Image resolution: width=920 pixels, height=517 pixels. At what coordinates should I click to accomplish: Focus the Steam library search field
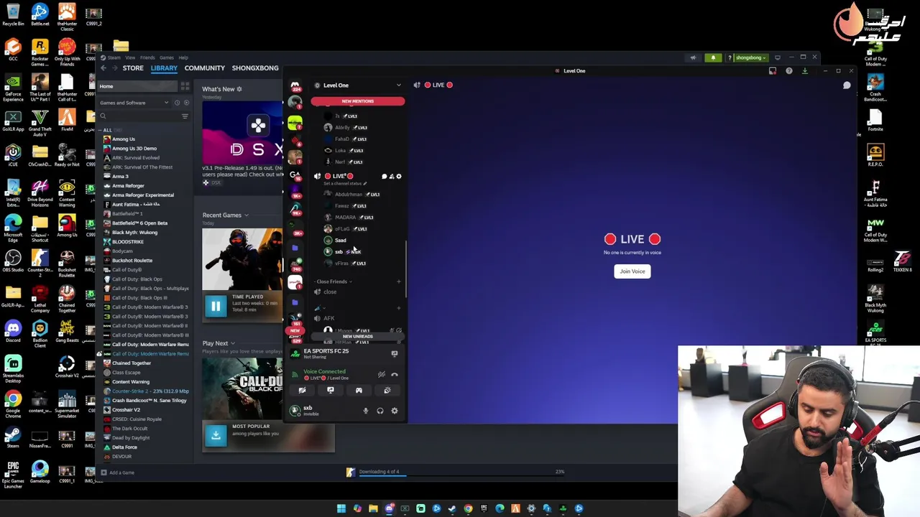pos(139,116)
